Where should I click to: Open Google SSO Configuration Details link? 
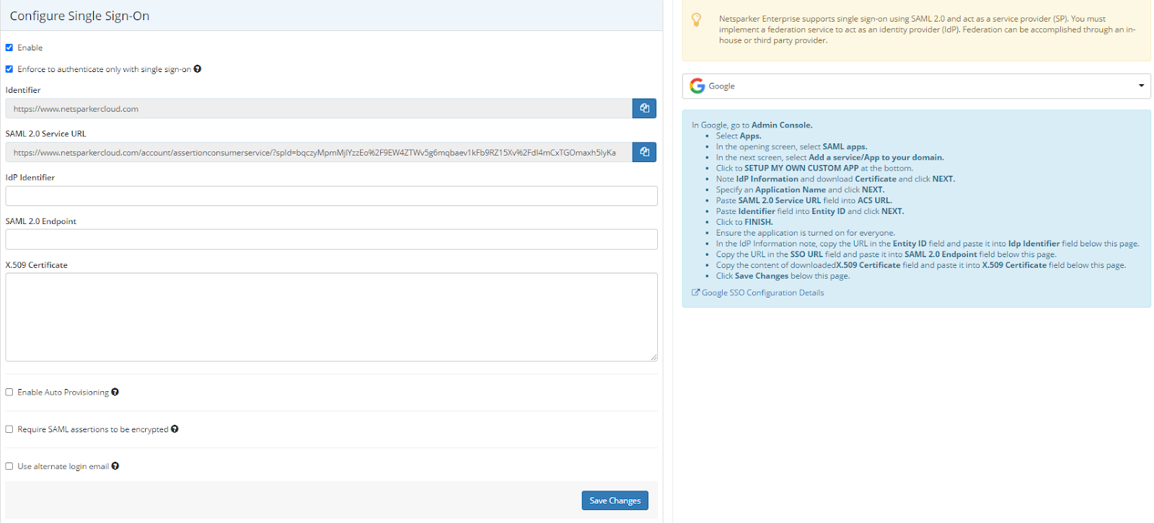(762, 292)
